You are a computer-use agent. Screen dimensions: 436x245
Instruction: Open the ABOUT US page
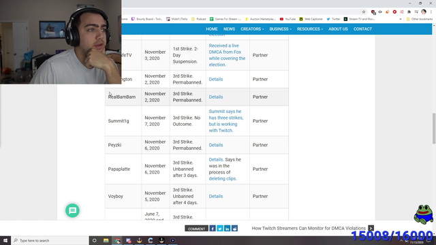click(338, 29)
